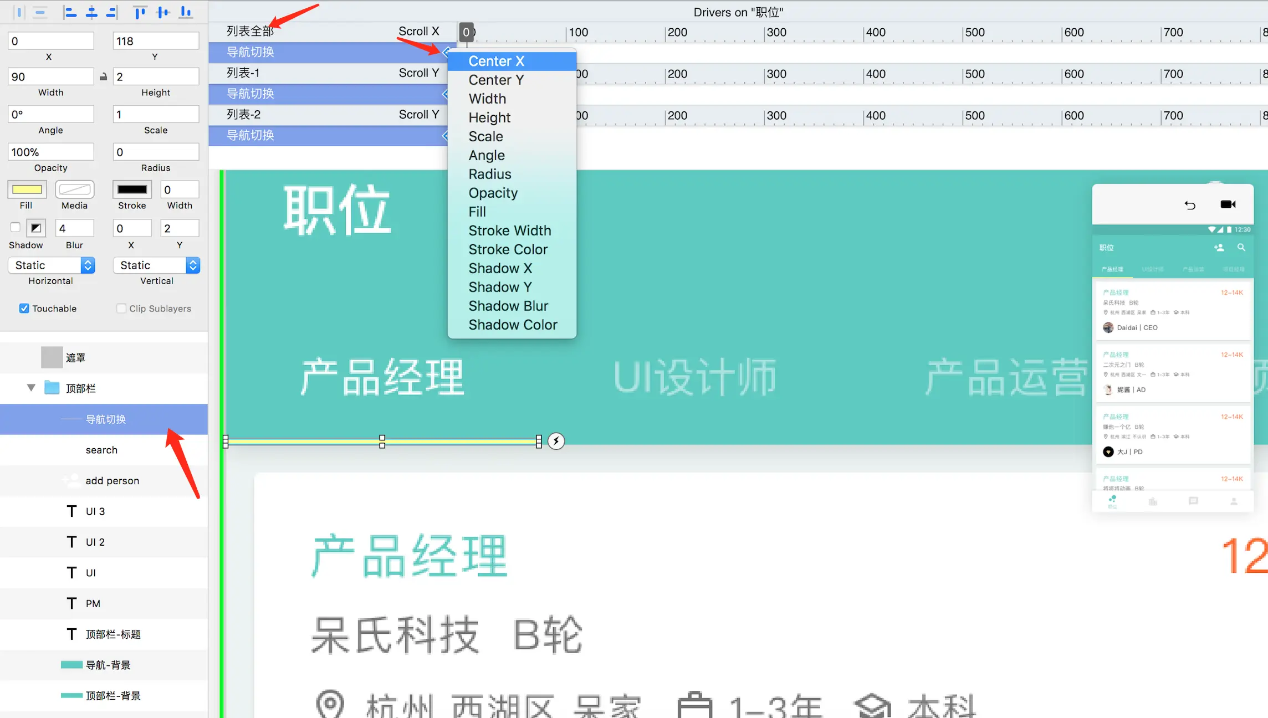Select Center Y in the property menu
Image resolution: width=1268 pixels, height=718 pixels.
495,80
